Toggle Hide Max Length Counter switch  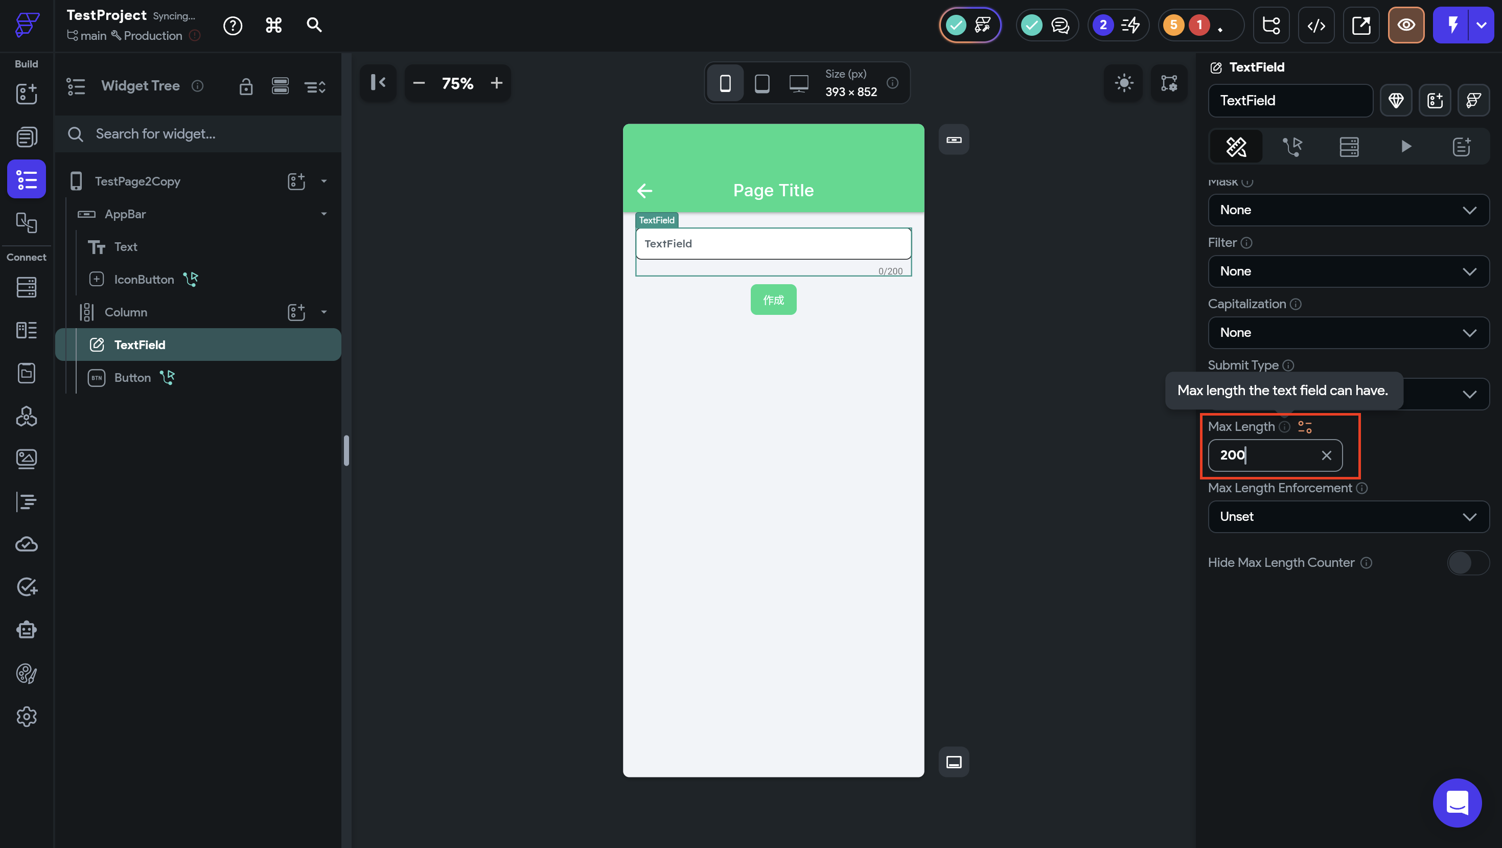[x=1468, y=563]
